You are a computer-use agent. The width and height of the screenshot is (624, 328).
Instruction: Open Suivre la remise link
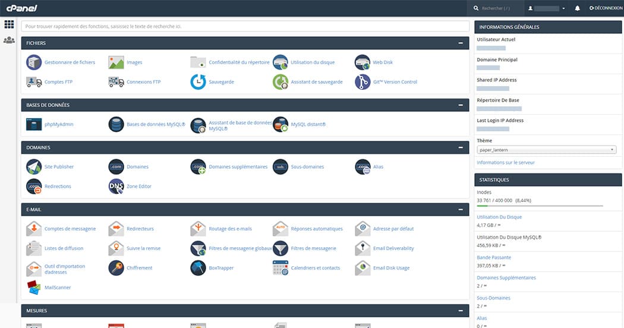[143, 248]
